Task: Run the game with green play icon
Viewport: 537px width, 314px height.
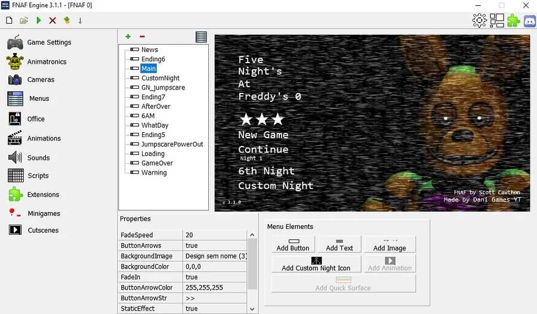Action: pyautogui.click(x=39, y=20)
